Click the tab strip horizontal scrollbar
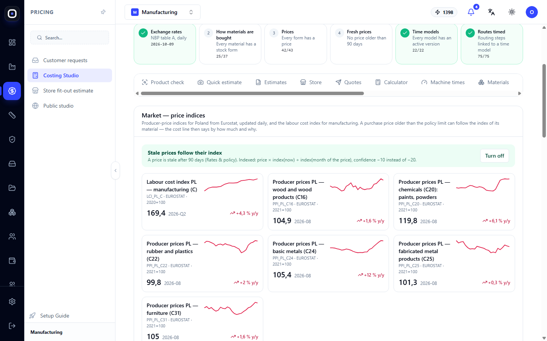 coord(252,93)
